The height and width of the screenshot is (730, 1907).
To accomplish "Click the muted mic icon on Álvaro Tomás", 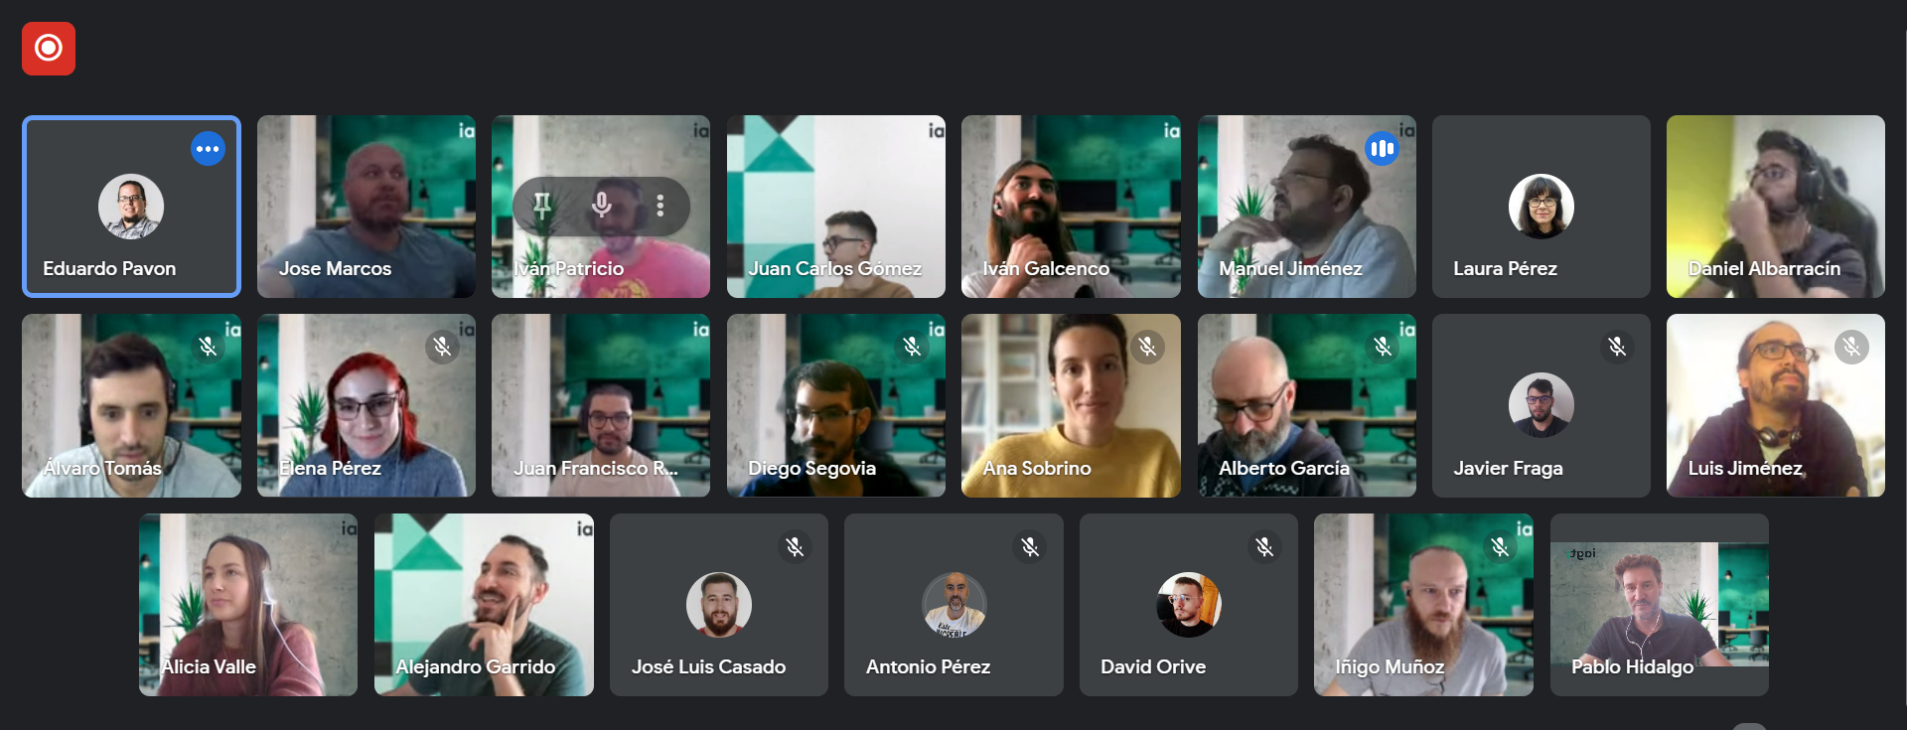I will click(x=208, y=347).
